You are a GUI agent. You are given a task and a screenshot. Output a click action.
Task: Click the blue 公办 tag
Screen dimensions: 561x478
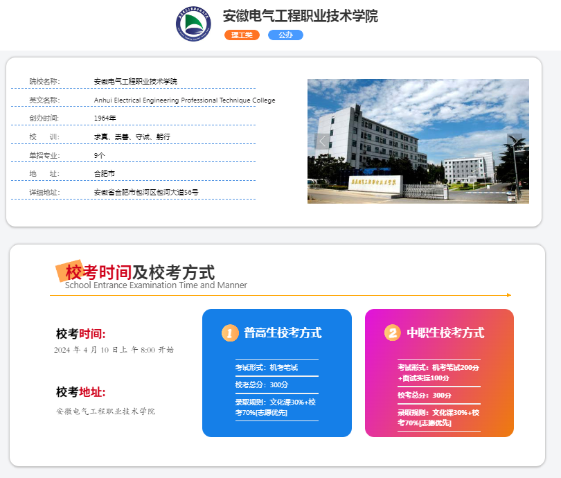285,35
